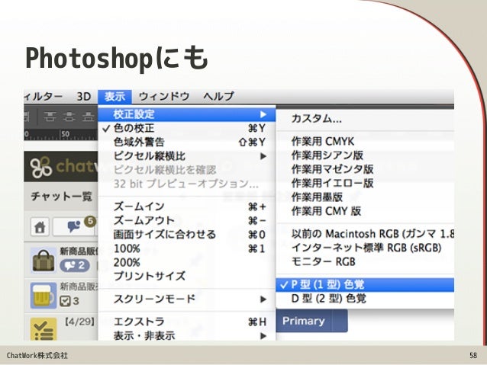The height and width of the screenshot is (365, 487).
Task: Select 作業用イエロー版 option
Action: click(365, 183)
